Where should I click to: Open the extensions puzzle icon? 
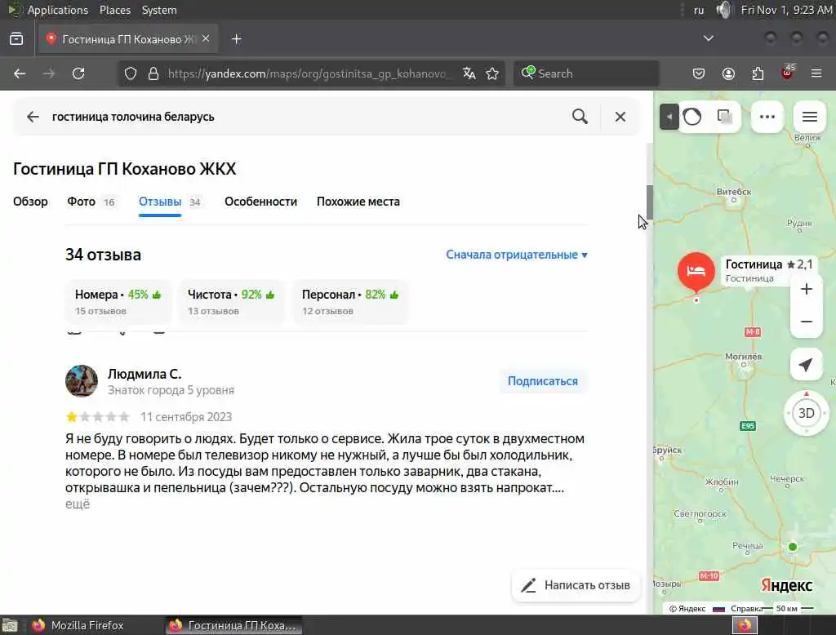pyautogui.click(x=758, y=73)
